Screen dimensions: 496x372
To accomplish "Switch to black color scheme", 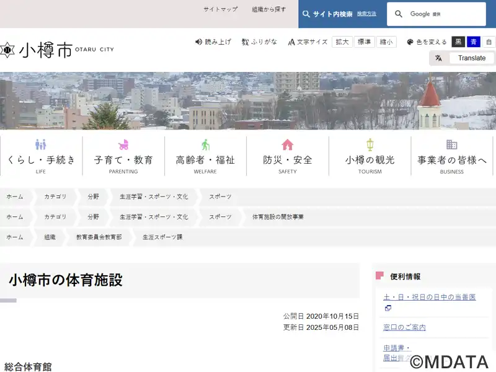I will (458, 42).
